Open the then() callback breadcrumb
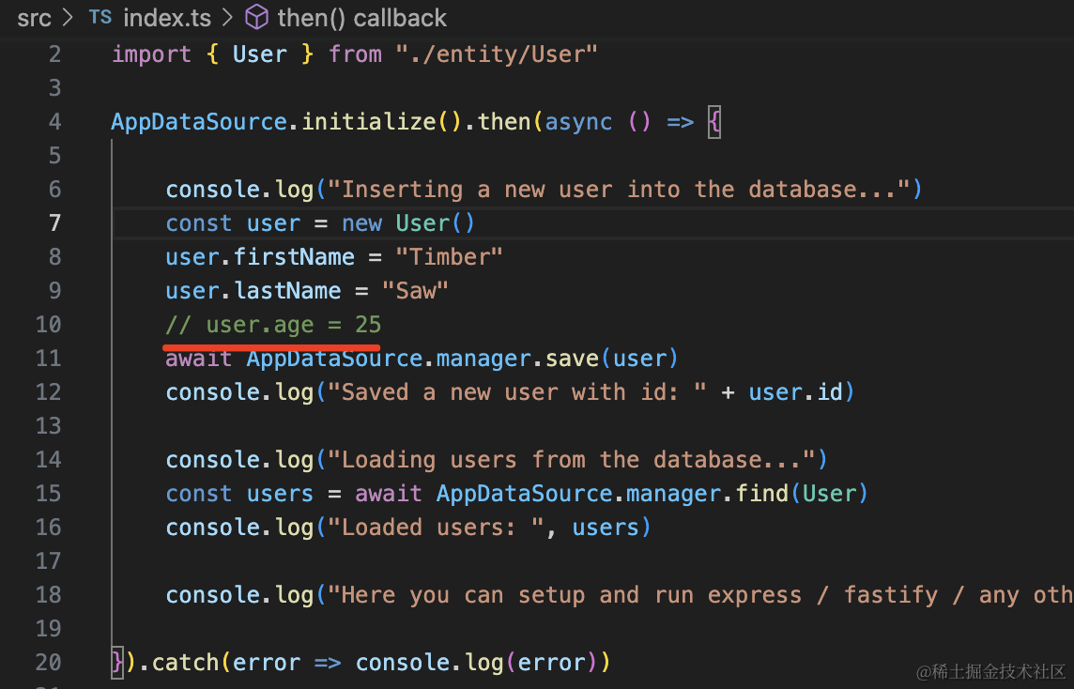 click(x=361, y=17)
